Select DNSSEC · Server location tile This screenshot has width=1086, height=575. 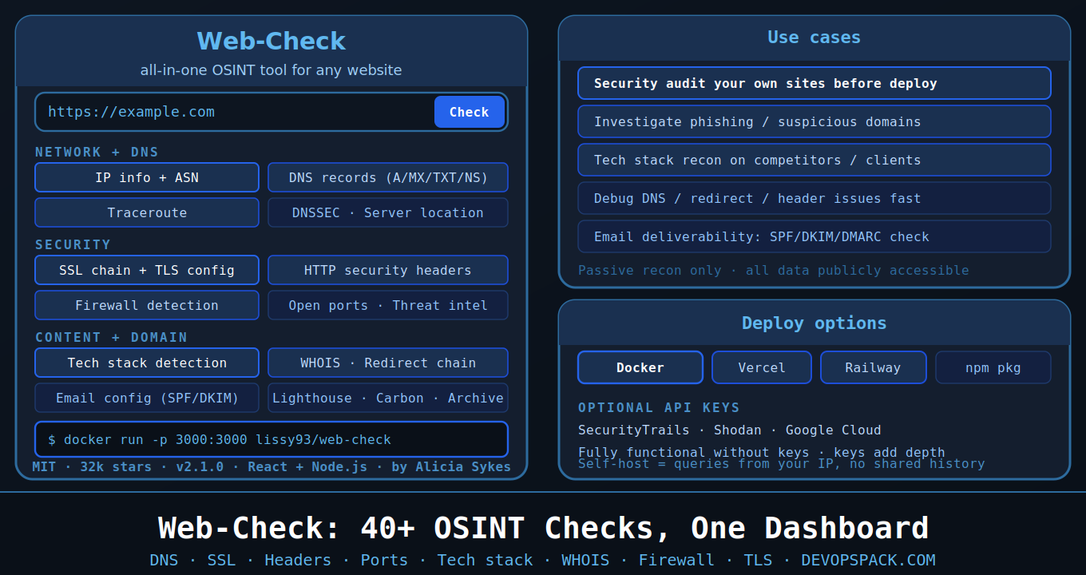388,212
